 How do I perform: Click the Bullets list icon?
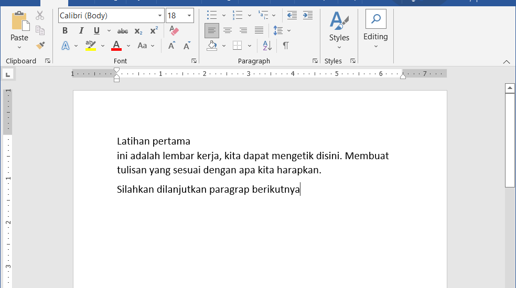pos(212,15)
